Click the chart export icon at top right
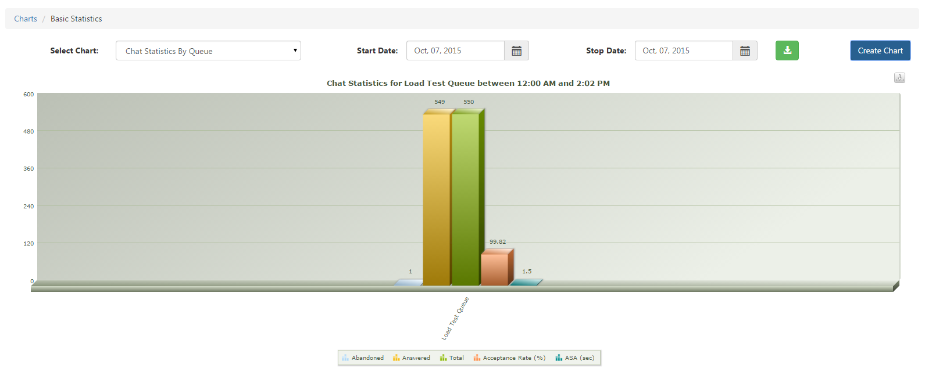 (899, 78)
